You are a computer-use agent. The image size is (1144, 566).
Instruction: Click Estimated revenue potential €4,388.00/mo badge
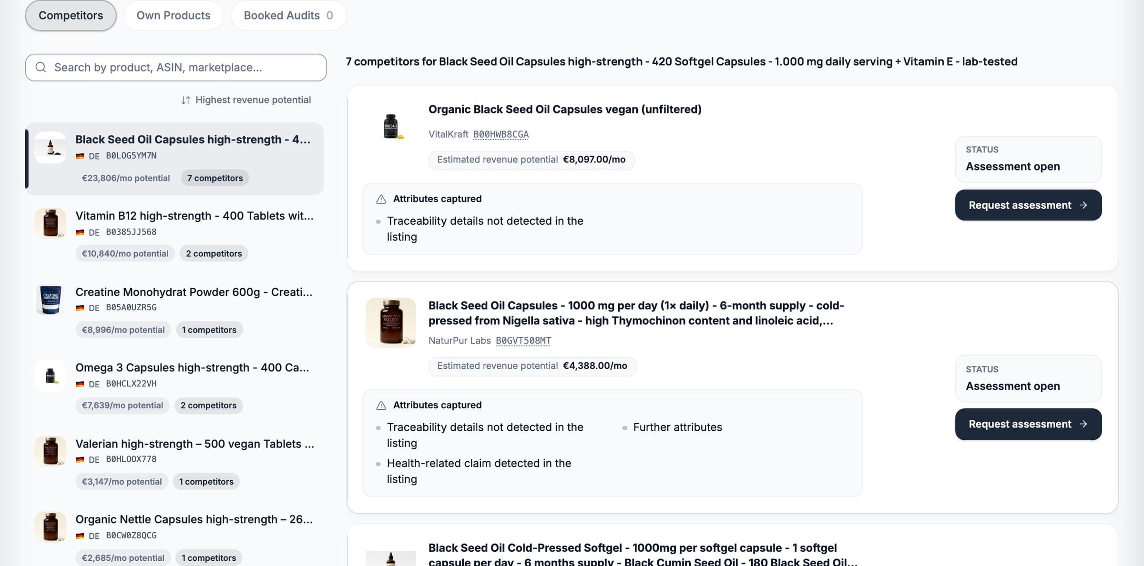[532, 366]
